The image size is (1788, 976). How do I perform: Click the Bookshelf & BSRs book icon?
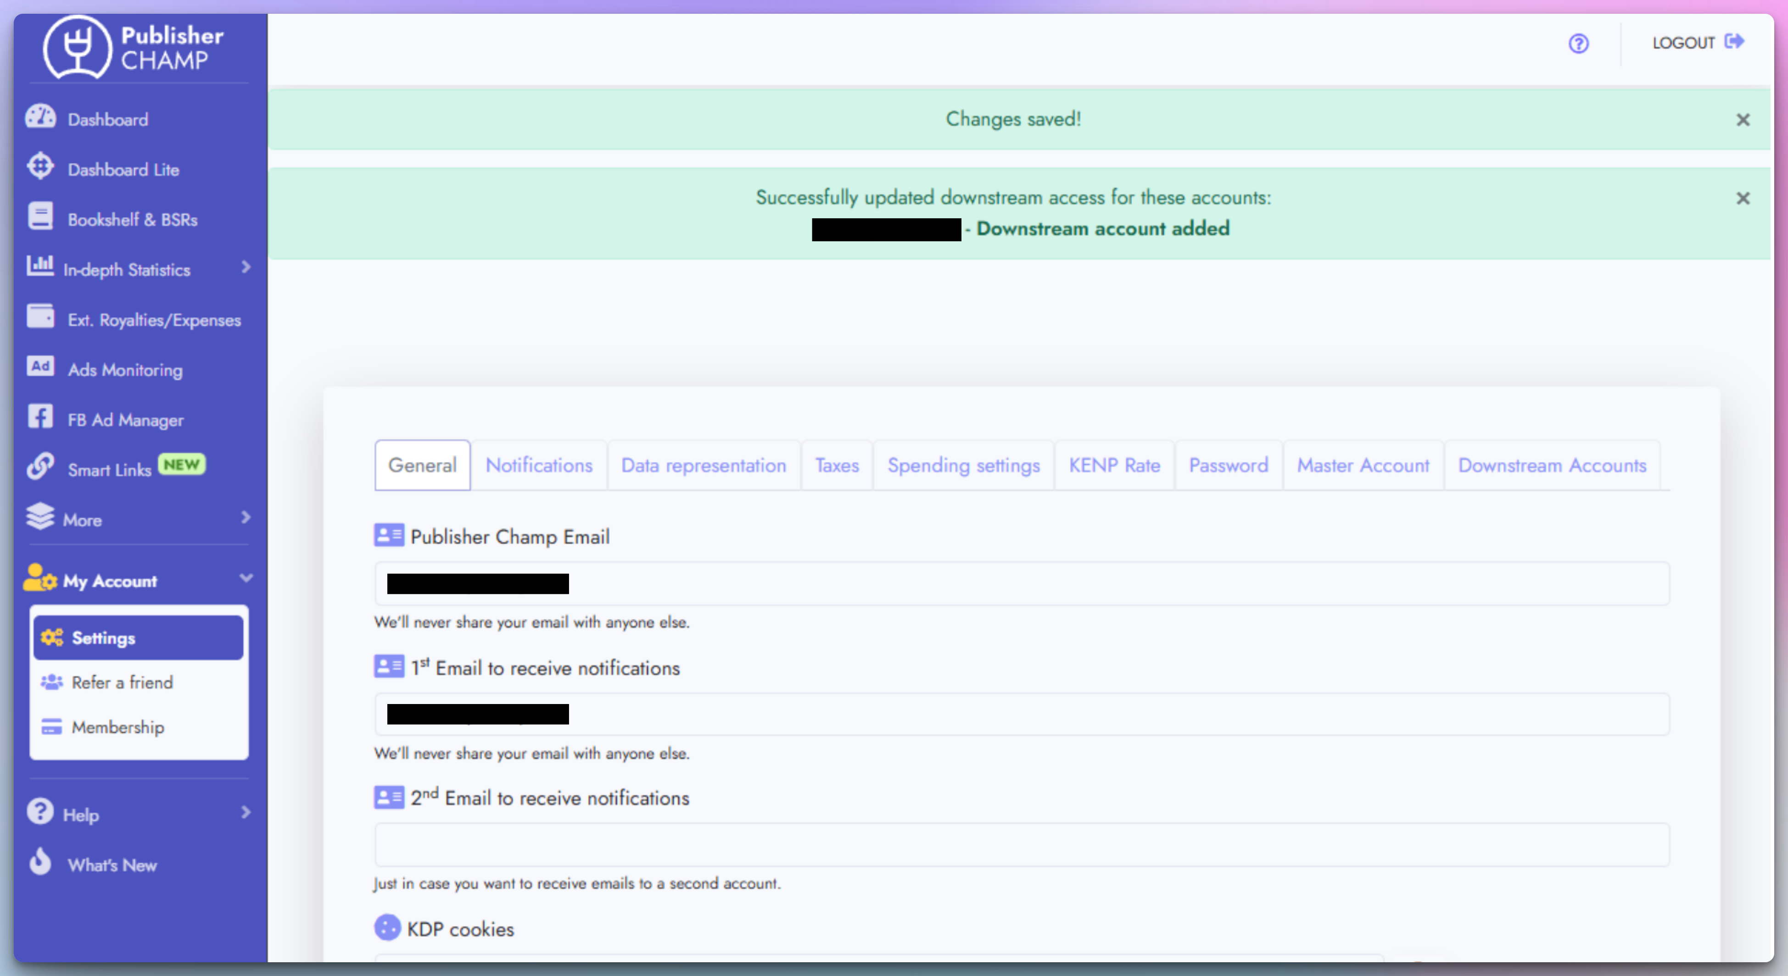(40, 216)
